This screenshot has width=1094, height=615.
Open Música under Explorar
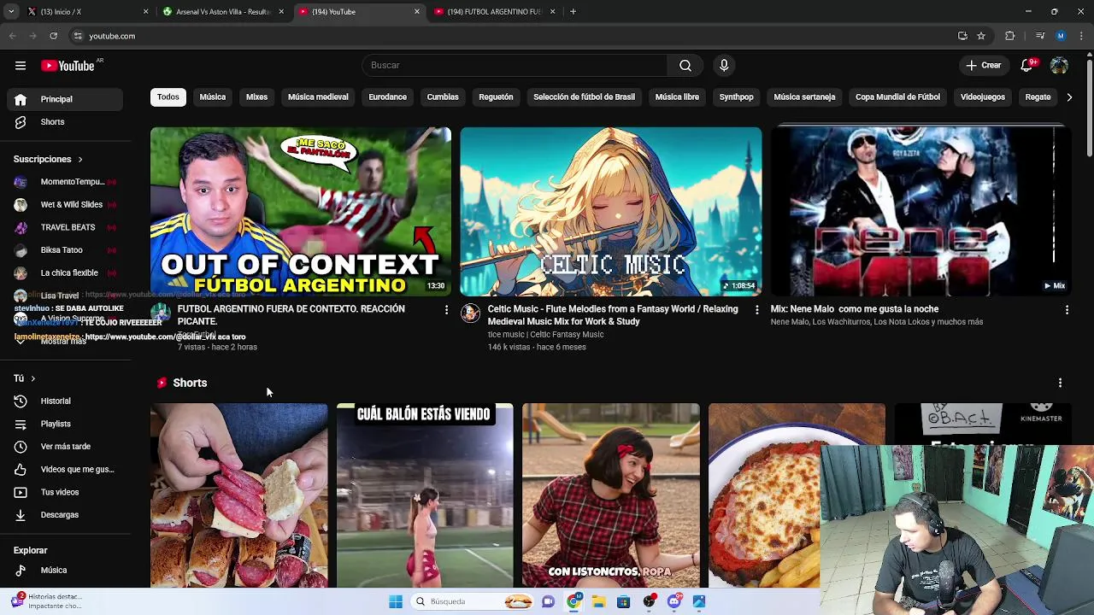pos(65,570)
